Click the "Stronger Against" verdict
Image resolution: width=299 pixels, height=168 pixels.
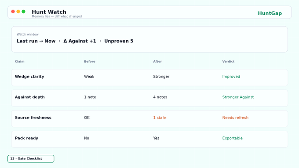click(x=238, y=97)
